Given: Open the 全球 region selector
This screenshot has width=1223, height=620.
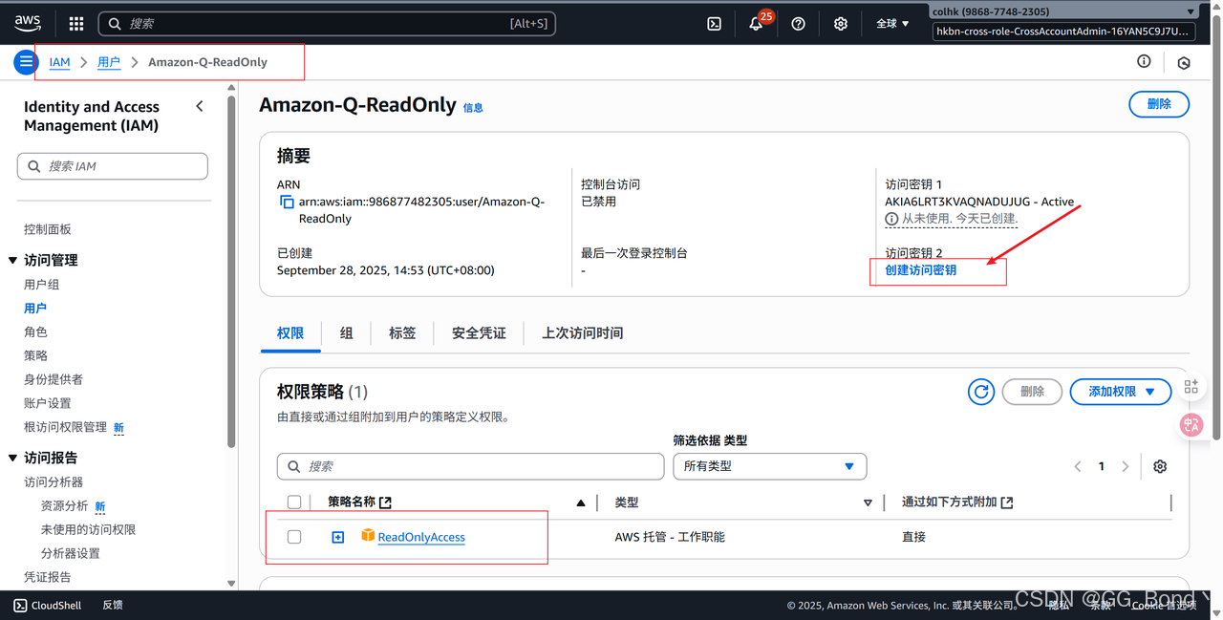Looking at the screenshot, I should [x=892, y=24].
